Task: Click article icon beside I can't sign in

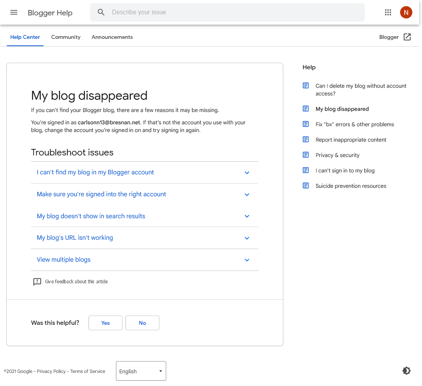Action: 306,170
